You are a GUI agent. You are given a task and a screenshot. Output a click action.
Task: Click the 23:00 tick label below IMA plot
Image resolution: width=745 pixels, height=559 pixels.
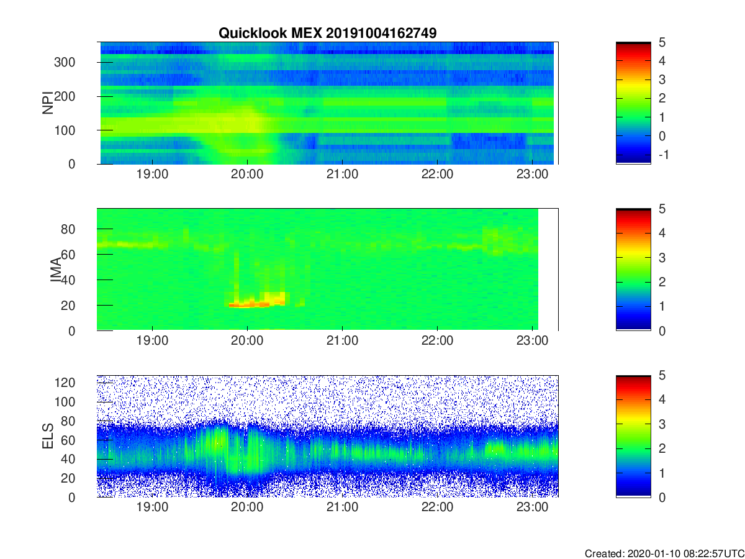point(532,341)
